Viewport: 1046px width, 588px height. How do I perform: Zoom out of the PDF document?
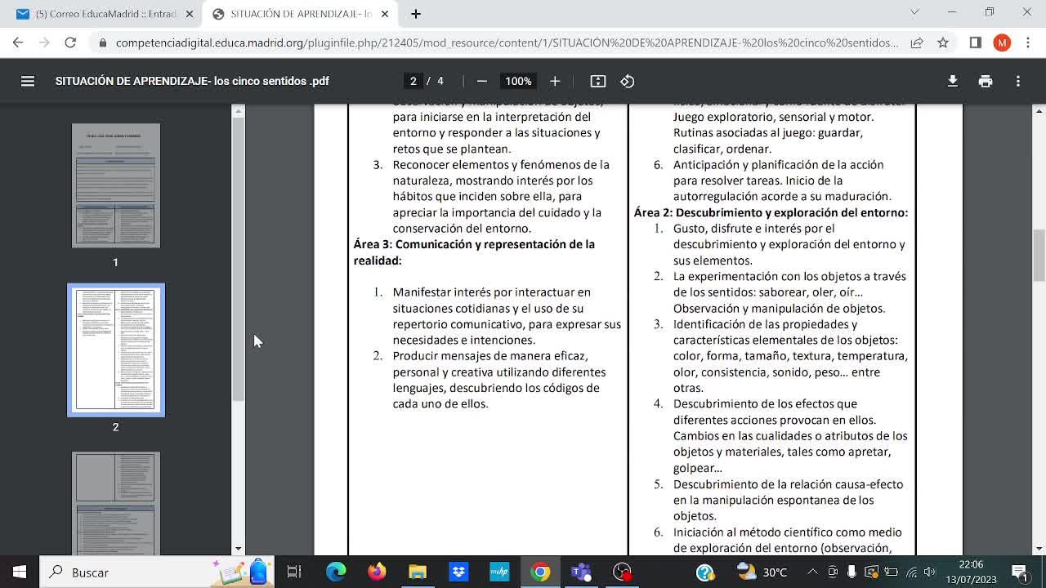[482, 81]
